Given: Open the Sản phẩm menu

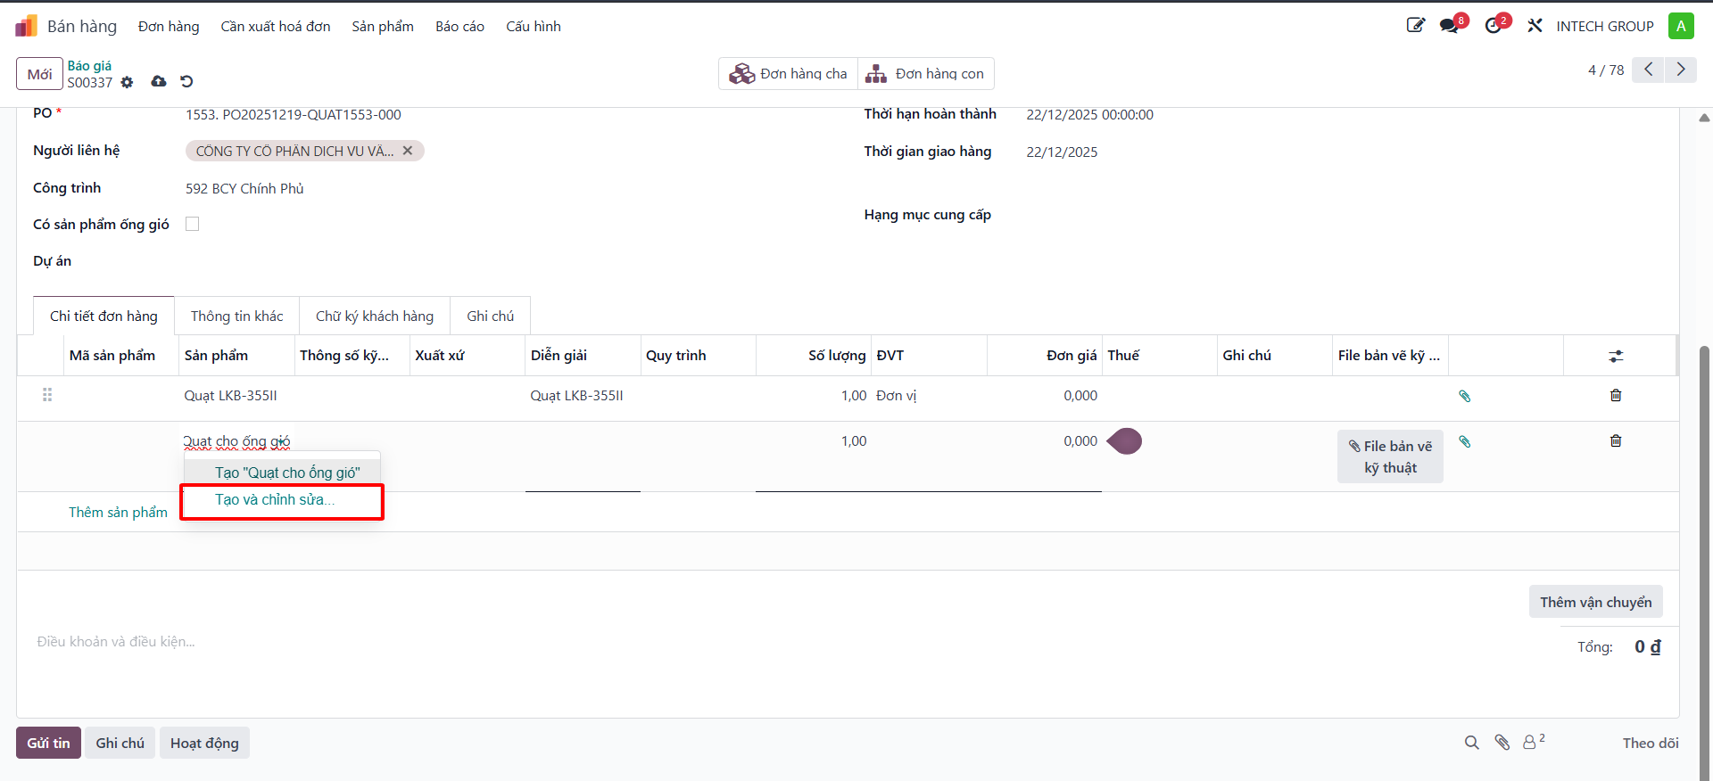Looking at the screenshot, I should pyautogui.click(x=383, y=27).
